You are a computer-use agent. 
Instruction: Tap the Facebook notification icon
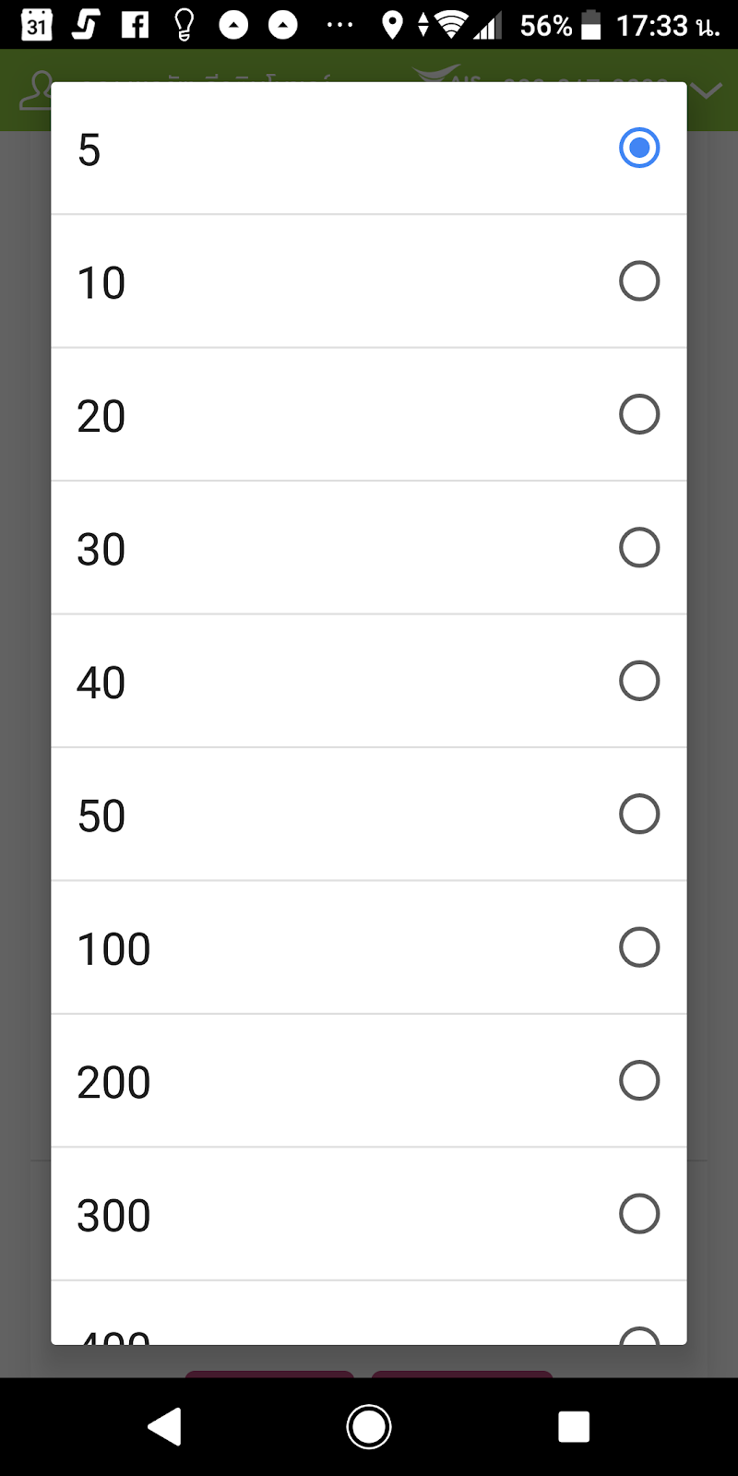[x=135, y=25]
